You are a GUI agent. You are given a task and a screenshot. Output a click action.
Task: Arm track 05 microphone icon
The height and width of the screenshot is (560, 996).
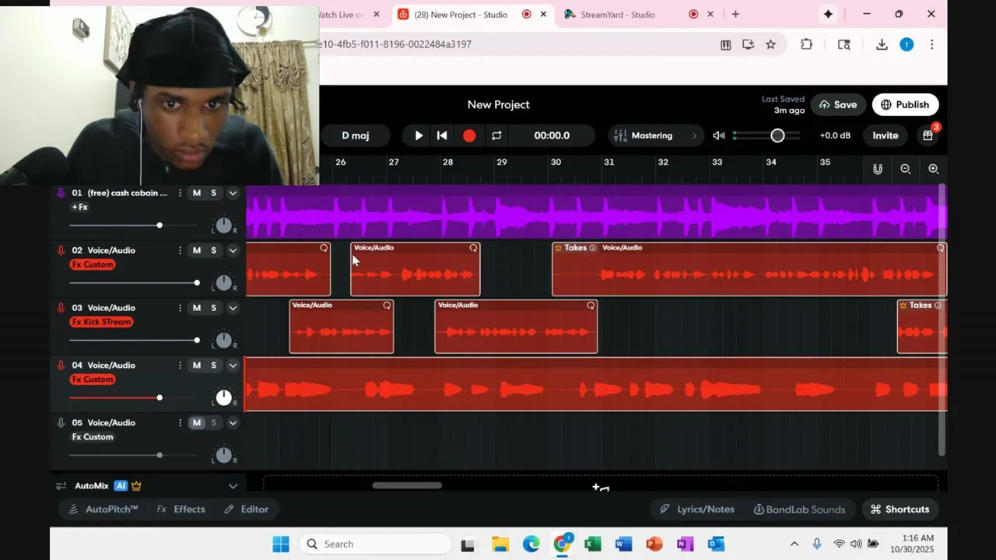(x=61, y=423)
